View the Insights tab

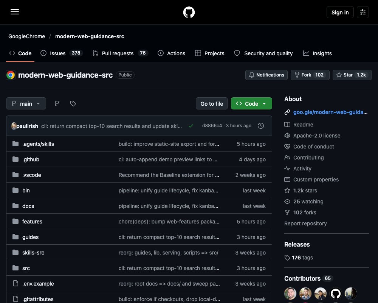(317, 53)
